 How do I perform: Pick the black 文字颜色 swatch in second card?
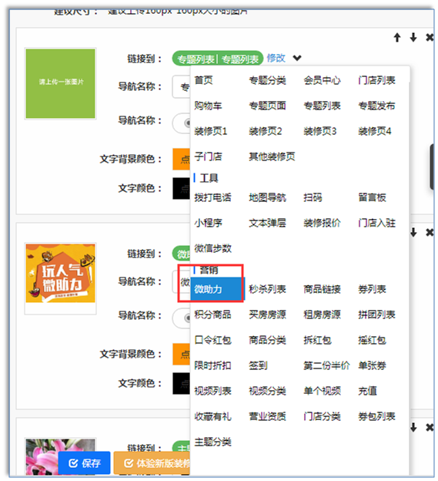click(182, 383)
